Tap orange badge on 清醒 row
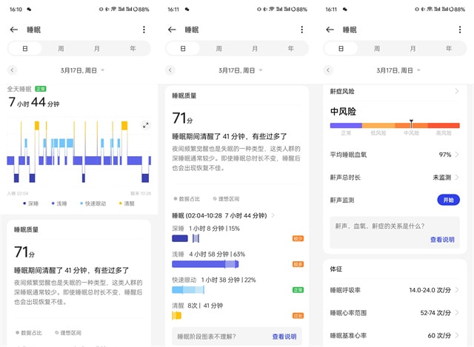 298,316
